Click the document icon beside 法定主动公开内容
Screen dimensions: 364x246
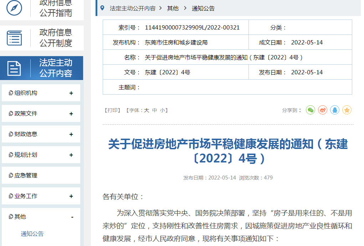(14, 68)
